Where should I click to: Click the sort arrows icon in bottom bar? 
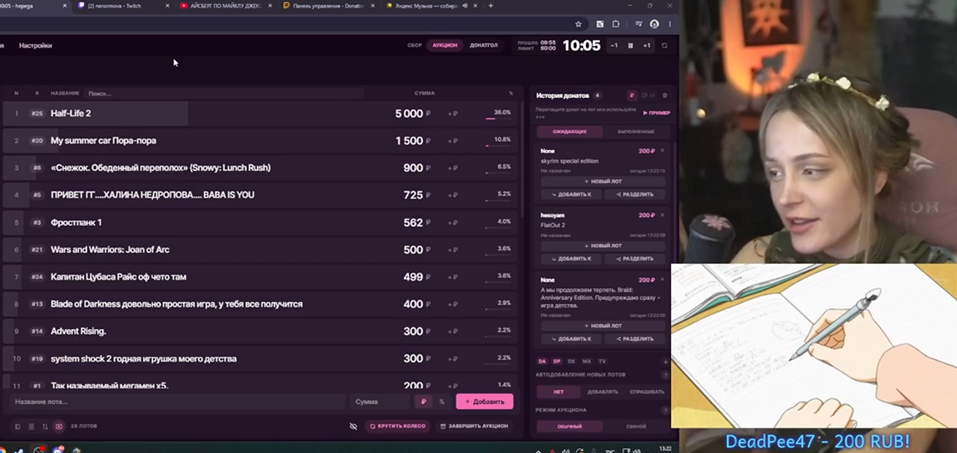pyautogui.click(x=45, y=426)
